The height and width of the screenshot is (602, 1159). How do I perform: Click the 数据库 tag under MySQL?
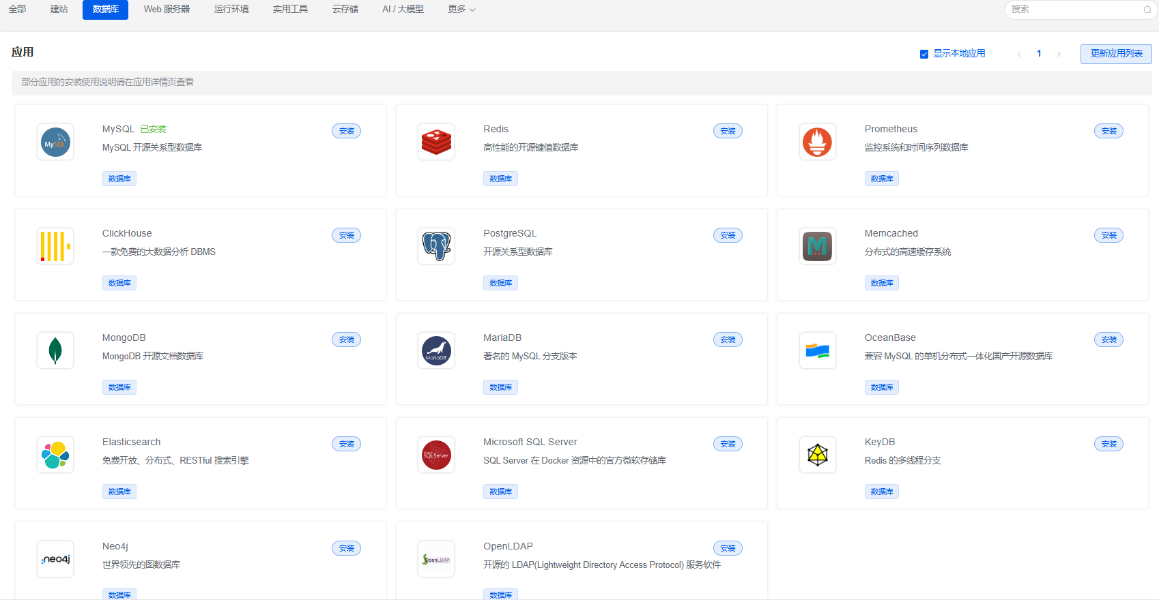pos(119,179)
